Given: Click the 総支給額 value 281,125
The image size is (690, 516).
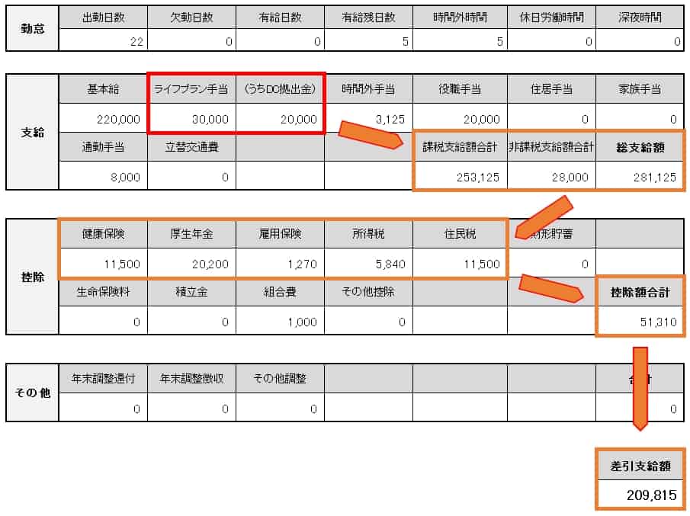Looking at the screenshot, I should click(640, 176).
